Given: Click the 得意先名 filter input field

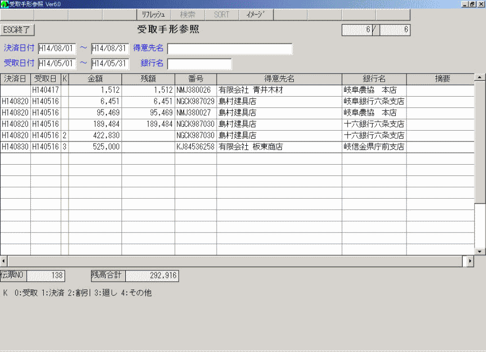Looking at the screenshot, I should [230, 49].
